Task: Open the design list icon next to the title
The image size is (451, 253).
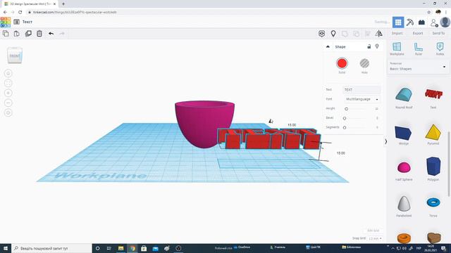Action: pyautogui.click(x=17, y=22)
